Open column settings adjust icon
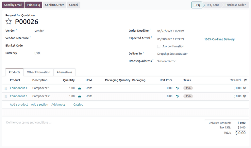251x148 pixels. point(245,80)
